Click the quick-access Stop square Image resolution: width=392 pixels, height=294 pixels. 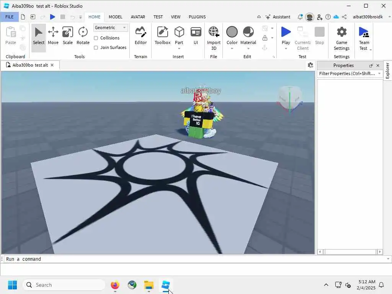pyautogui.click(x=63, y=17)
